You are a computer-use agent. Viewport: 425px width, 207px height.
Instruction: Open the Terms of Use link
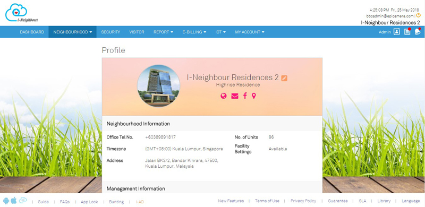267,201
